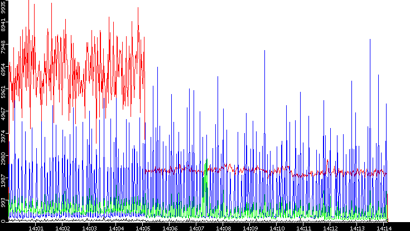
Task: Click the 14:08 time axis label
Action: click(223, 228)
